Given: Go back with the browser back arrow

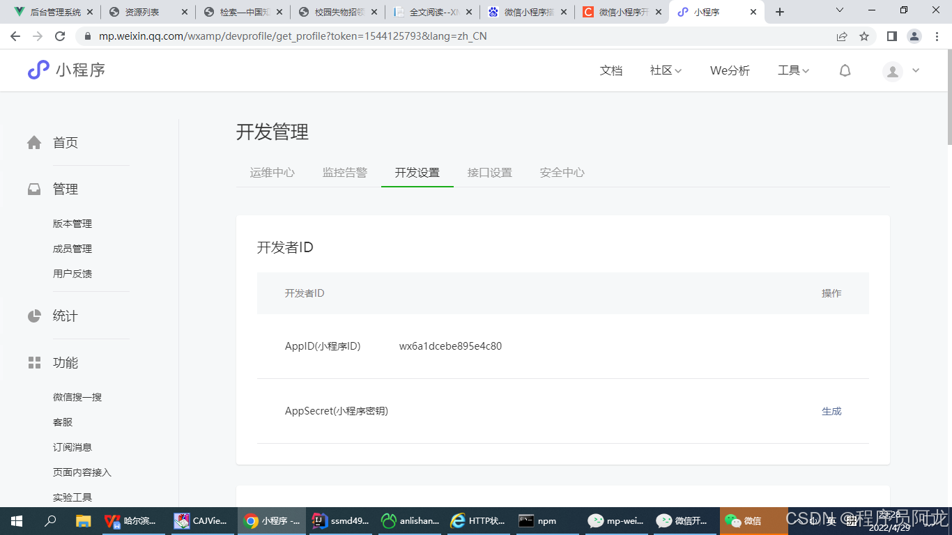Looking at the screenshot, I should point(15,36).
